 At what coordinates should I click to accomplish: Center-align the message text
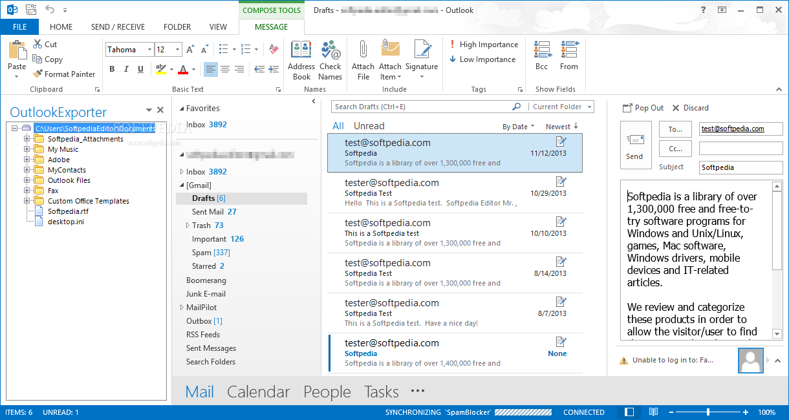(x=225, y=69)
